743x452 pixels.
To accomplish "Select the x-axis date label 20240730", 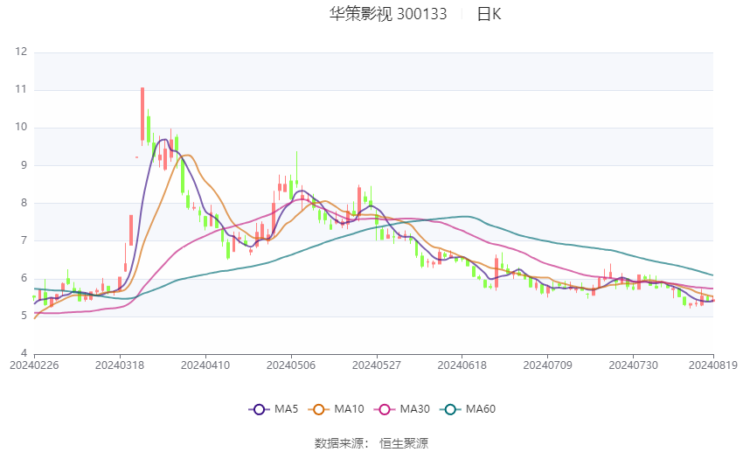I will (634, 365).
